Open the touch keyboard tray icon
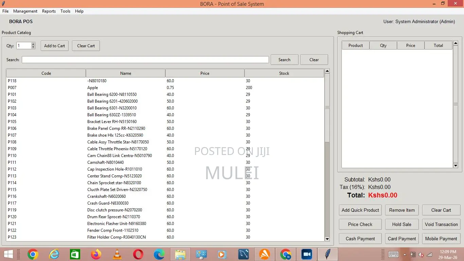 393,254
